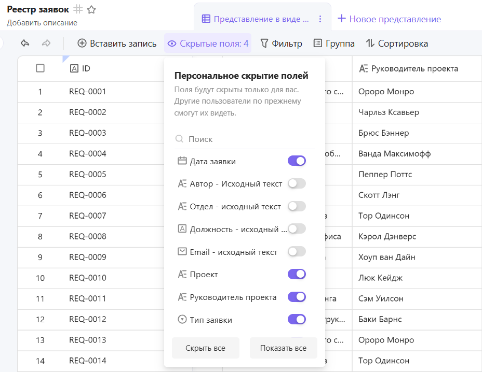This screenshot has width=482, height=372.
Task: Click Сэм Уилсон cell
Action: (381, 298)
